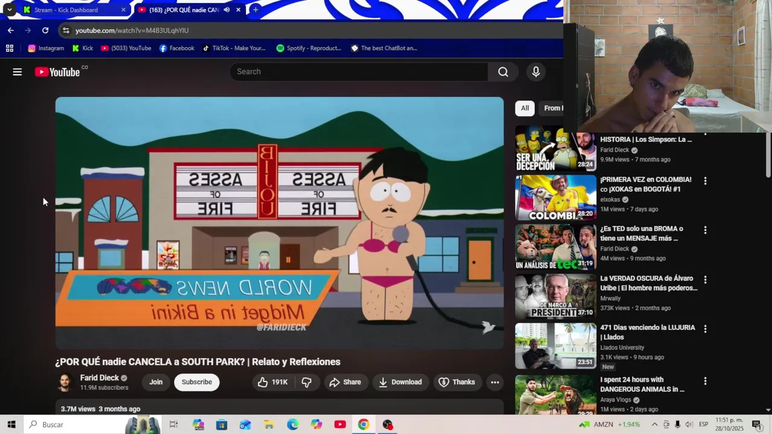
Task: Open options for the TED video
Action: pyautogui.click(x=705, y=230)
